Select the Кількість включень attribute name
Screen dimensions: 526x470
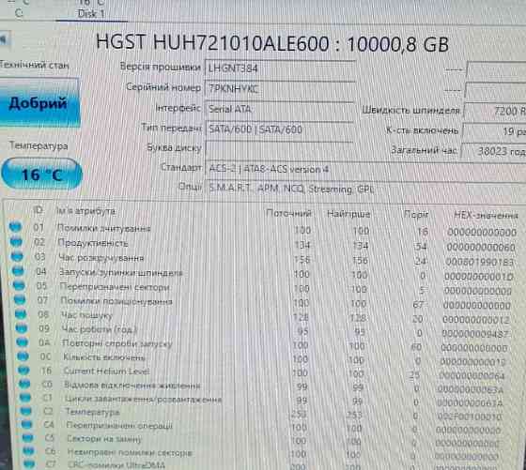pos(104,357)
